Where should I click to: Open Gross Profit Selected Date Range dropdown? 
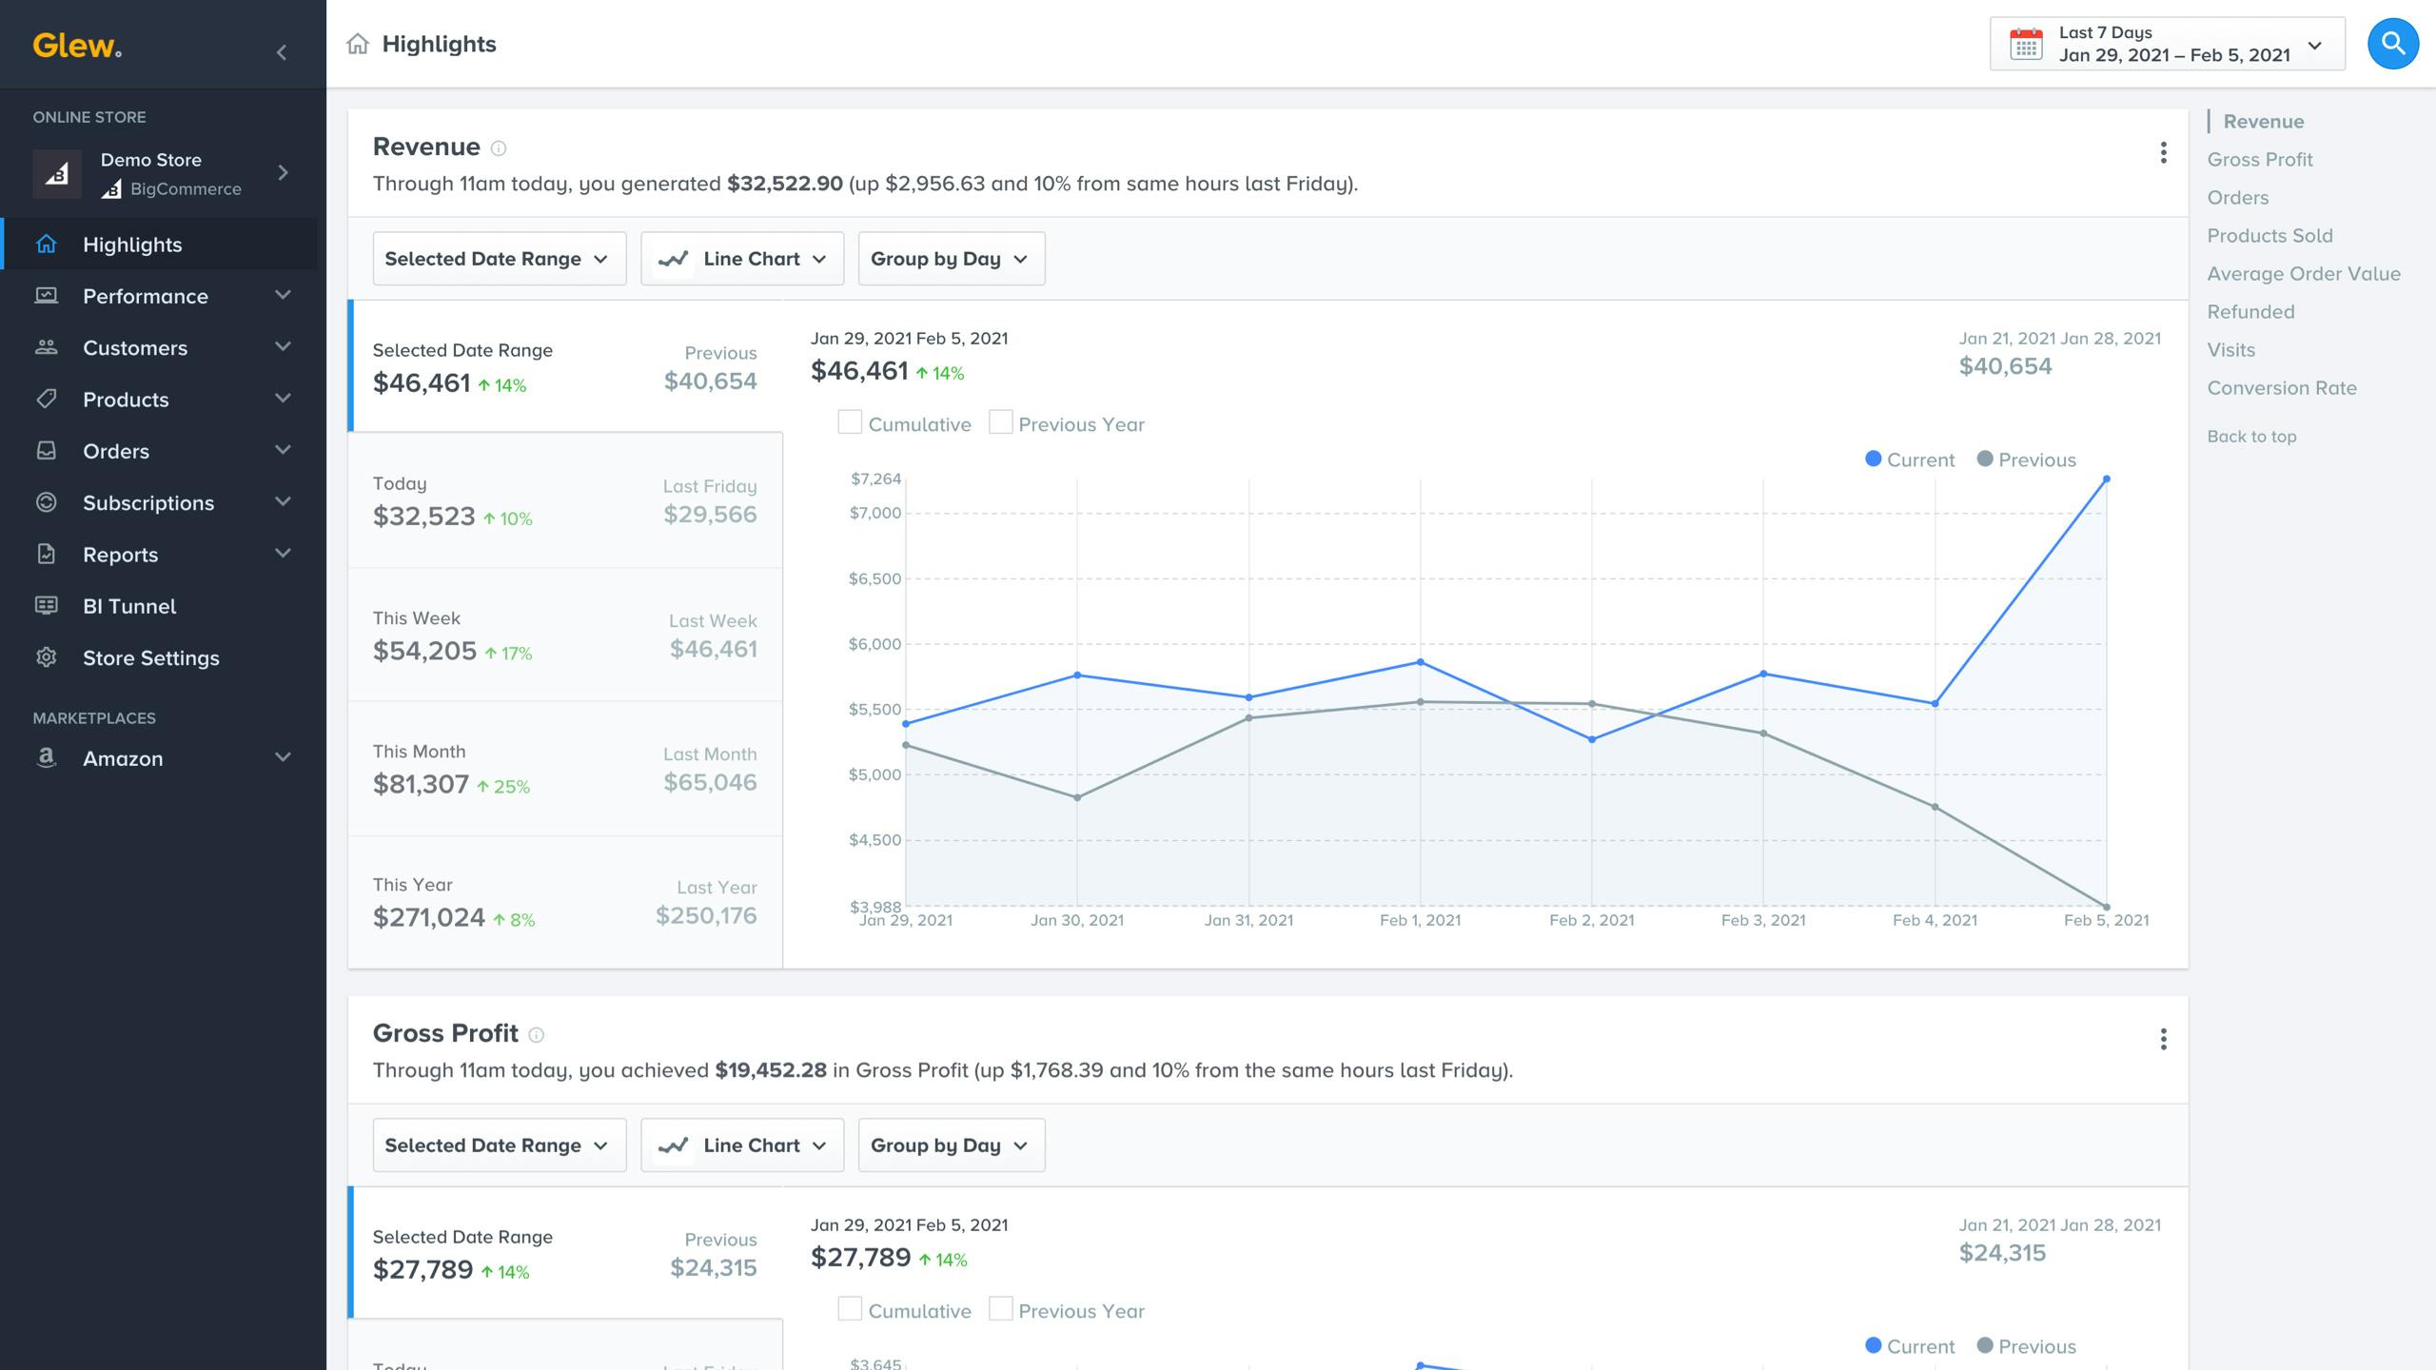pos(500,1145)
